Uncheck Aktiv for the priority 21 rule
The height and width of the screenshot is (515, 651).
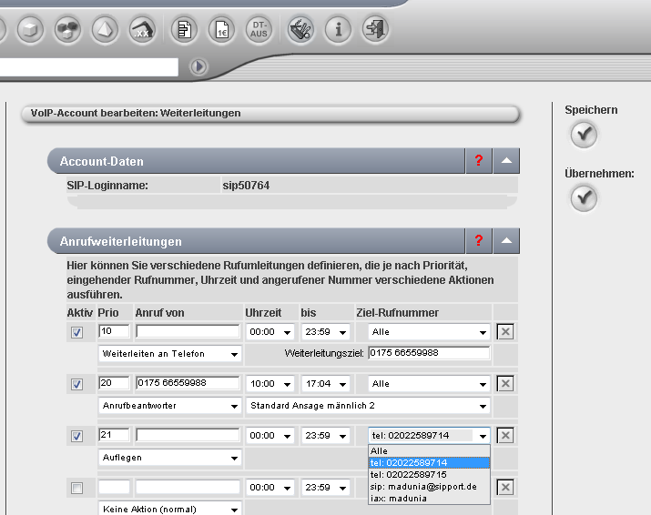coord(76,436)
